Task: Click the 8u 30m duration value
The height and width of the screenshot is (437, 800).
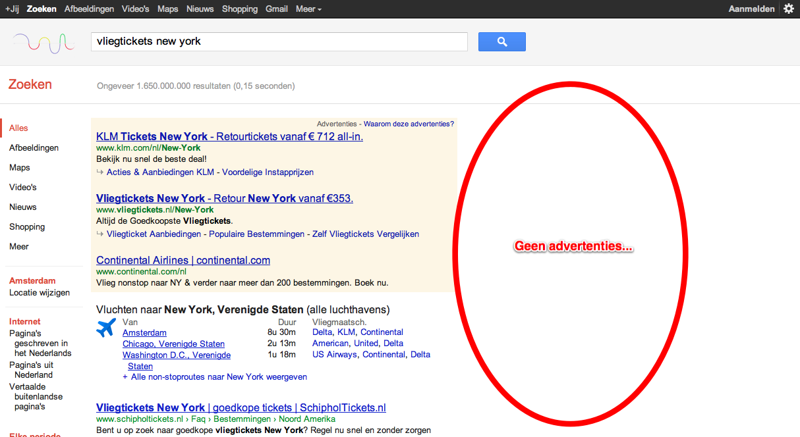Action: tap(282, 332)
